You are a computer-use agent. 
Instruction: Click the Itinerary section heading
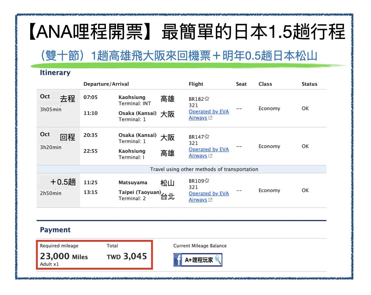point(55,73)
